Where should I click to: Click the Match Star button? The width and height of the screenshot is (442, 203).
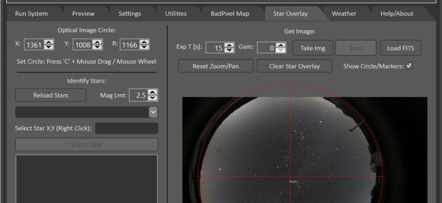pyautogui.click(x=87, y=145)
